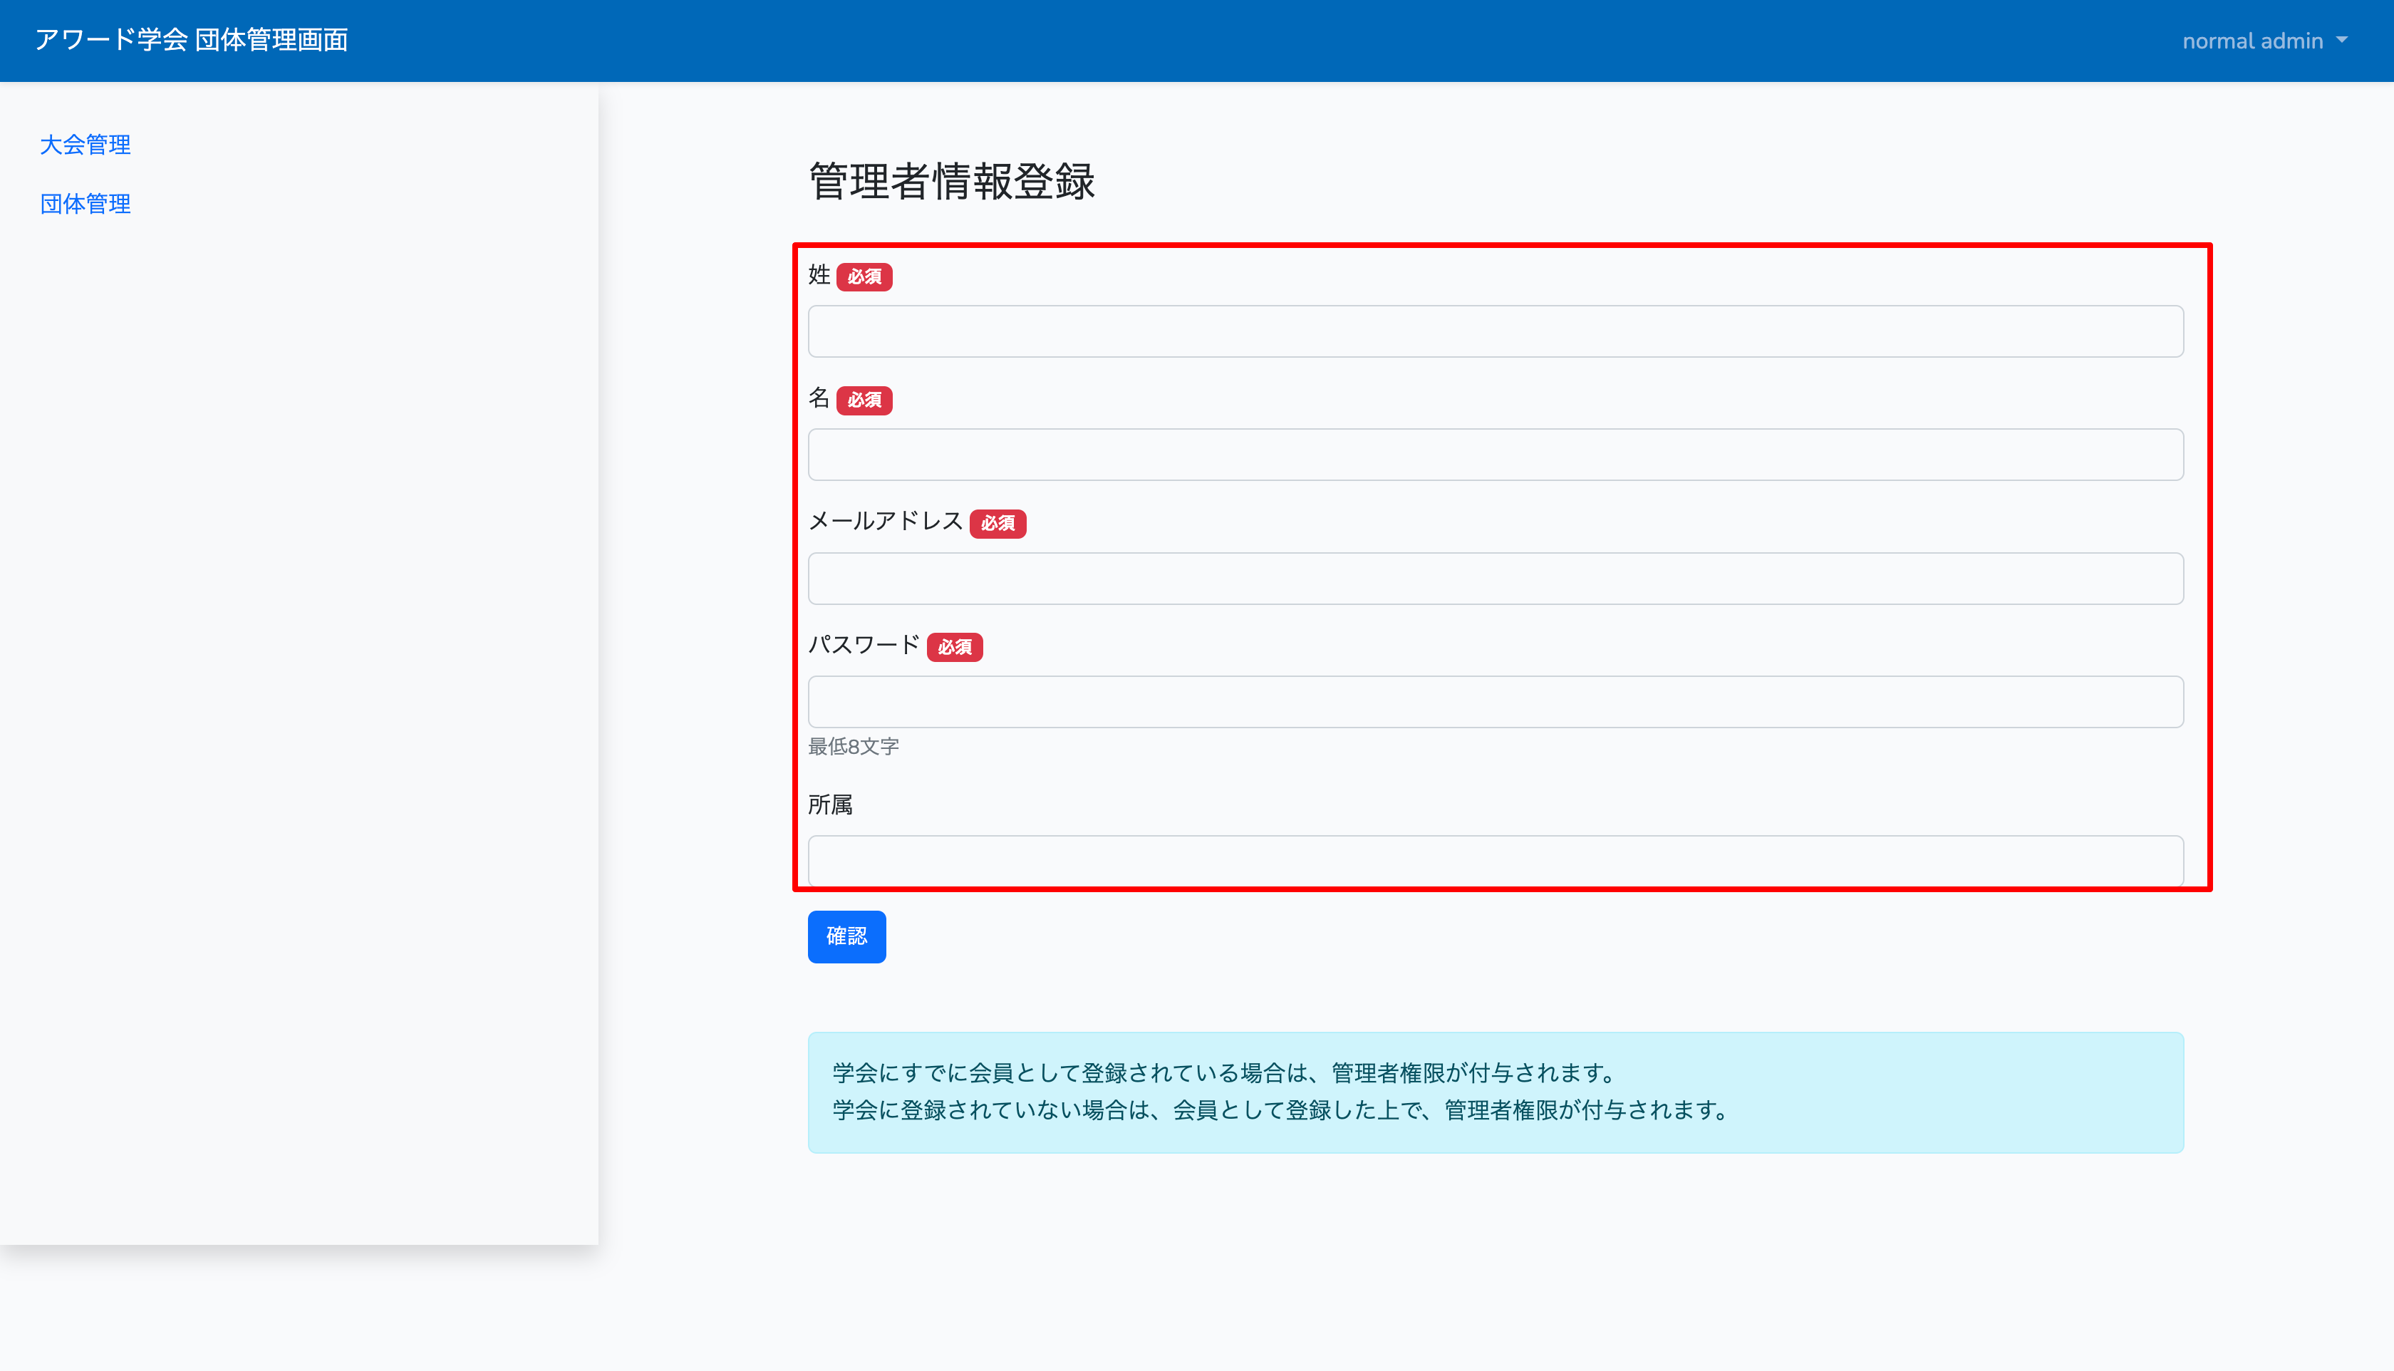Viewport: 2394px width, 1371px height.
Task: Click into the メールアドレス text field
Action: [1495, 578]
